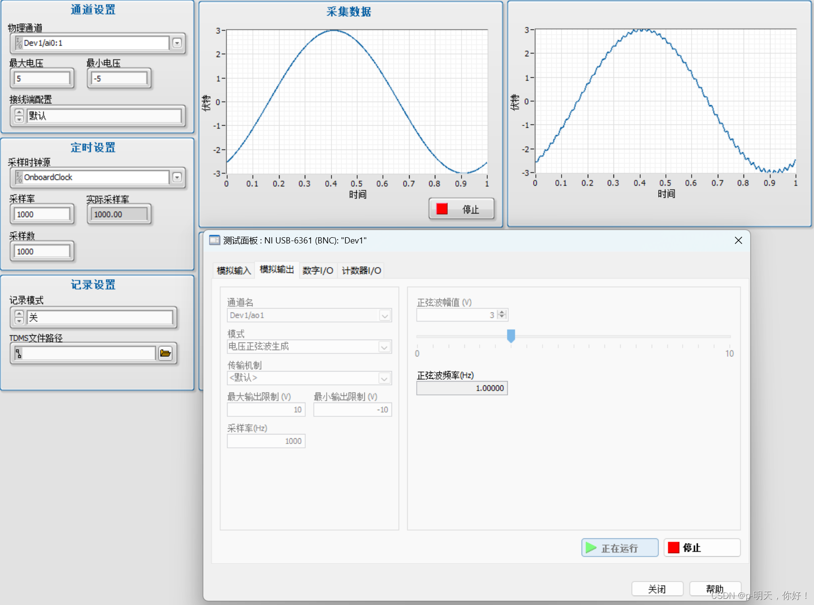Click the sine amplitude slider thumb
This screenshot has height=605, width=814.
[x=511, y=336]
